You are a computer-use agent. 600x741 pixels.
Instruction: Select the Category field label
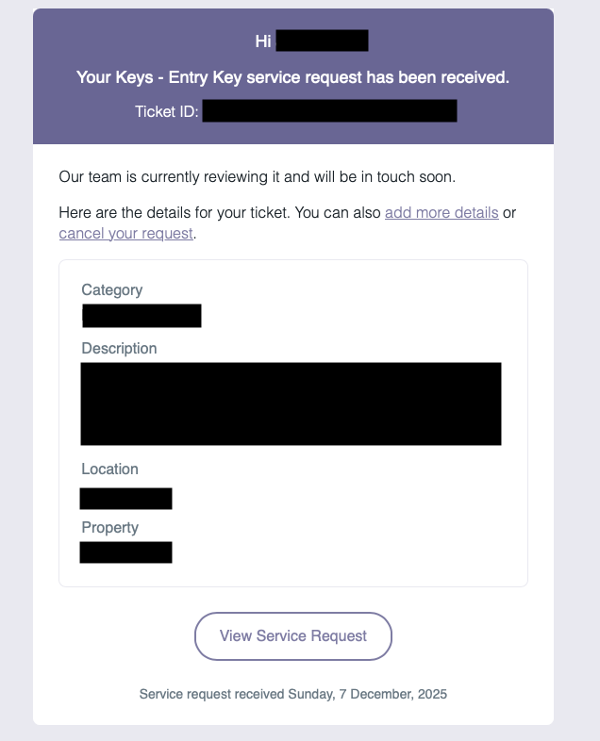coord(112,290)
